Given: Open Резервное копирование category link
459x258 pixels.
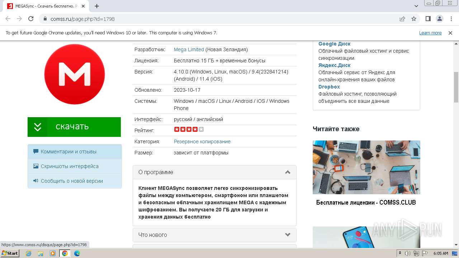Looking at the screenshot, I should coord(202,142).
